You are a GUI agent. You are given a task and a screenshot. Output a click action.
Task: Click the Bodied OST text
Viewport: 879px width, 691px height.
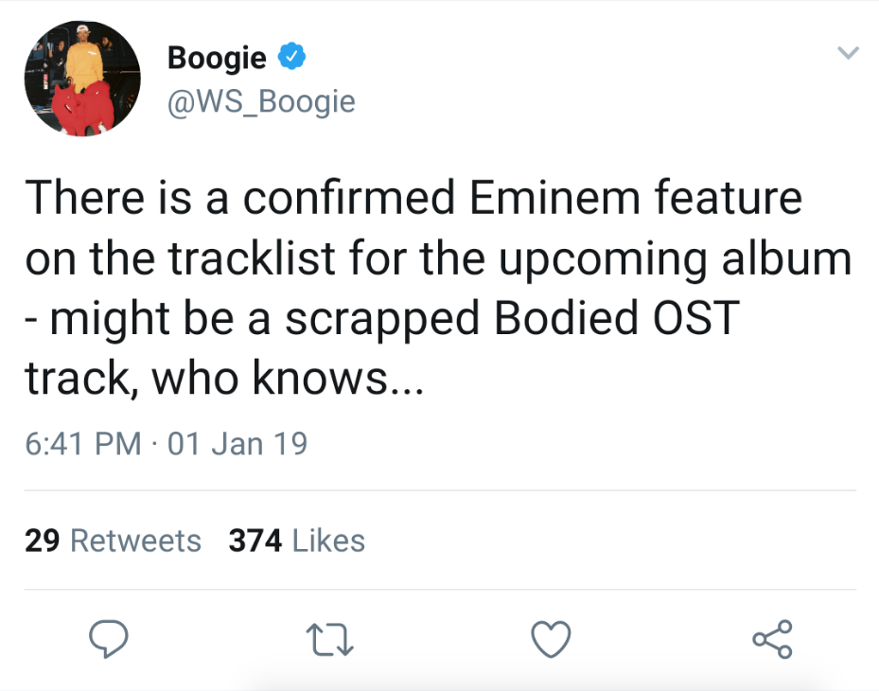click(617, 317)
